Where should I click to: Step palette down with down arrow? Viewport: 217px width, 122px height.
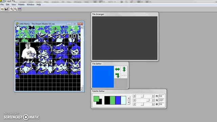(x=129, y=102)
